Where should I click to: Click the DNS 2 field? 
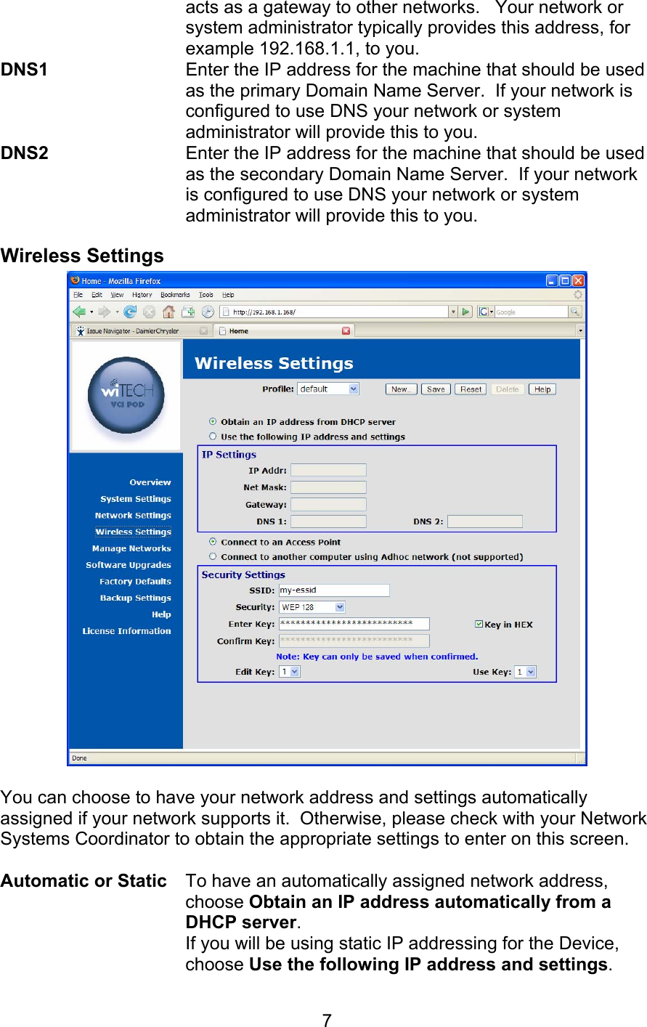pyautogui.click(x=485, y=521)
